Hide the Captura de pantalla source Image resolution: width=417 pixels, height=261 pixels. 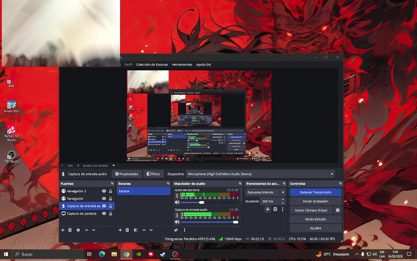pos(104,213)
